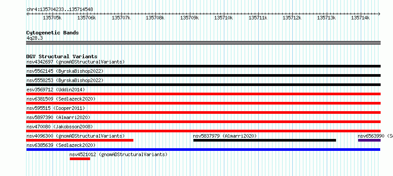The height and width of the screenshot is (176, 393).
Task: Open nsv5558253 (ByrskaBishop2022) variant label
Action: [65, 80]
